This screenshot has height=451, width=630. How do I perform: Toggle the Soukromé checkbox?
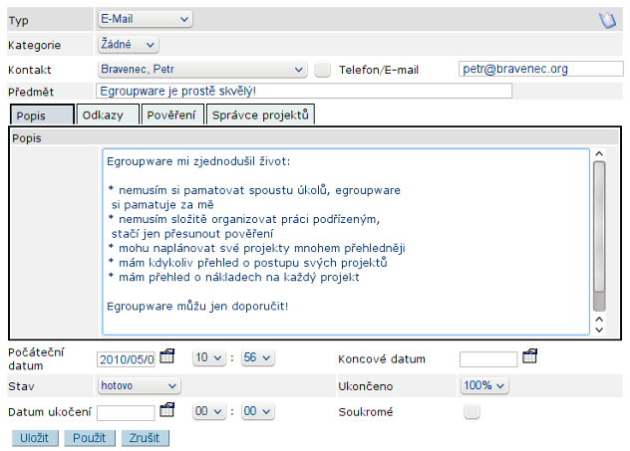click(x=472, y=411)
